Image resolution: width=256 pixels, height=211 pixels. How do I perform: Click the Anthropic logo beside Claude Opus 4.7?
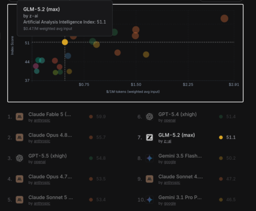(x=19, y=179)
